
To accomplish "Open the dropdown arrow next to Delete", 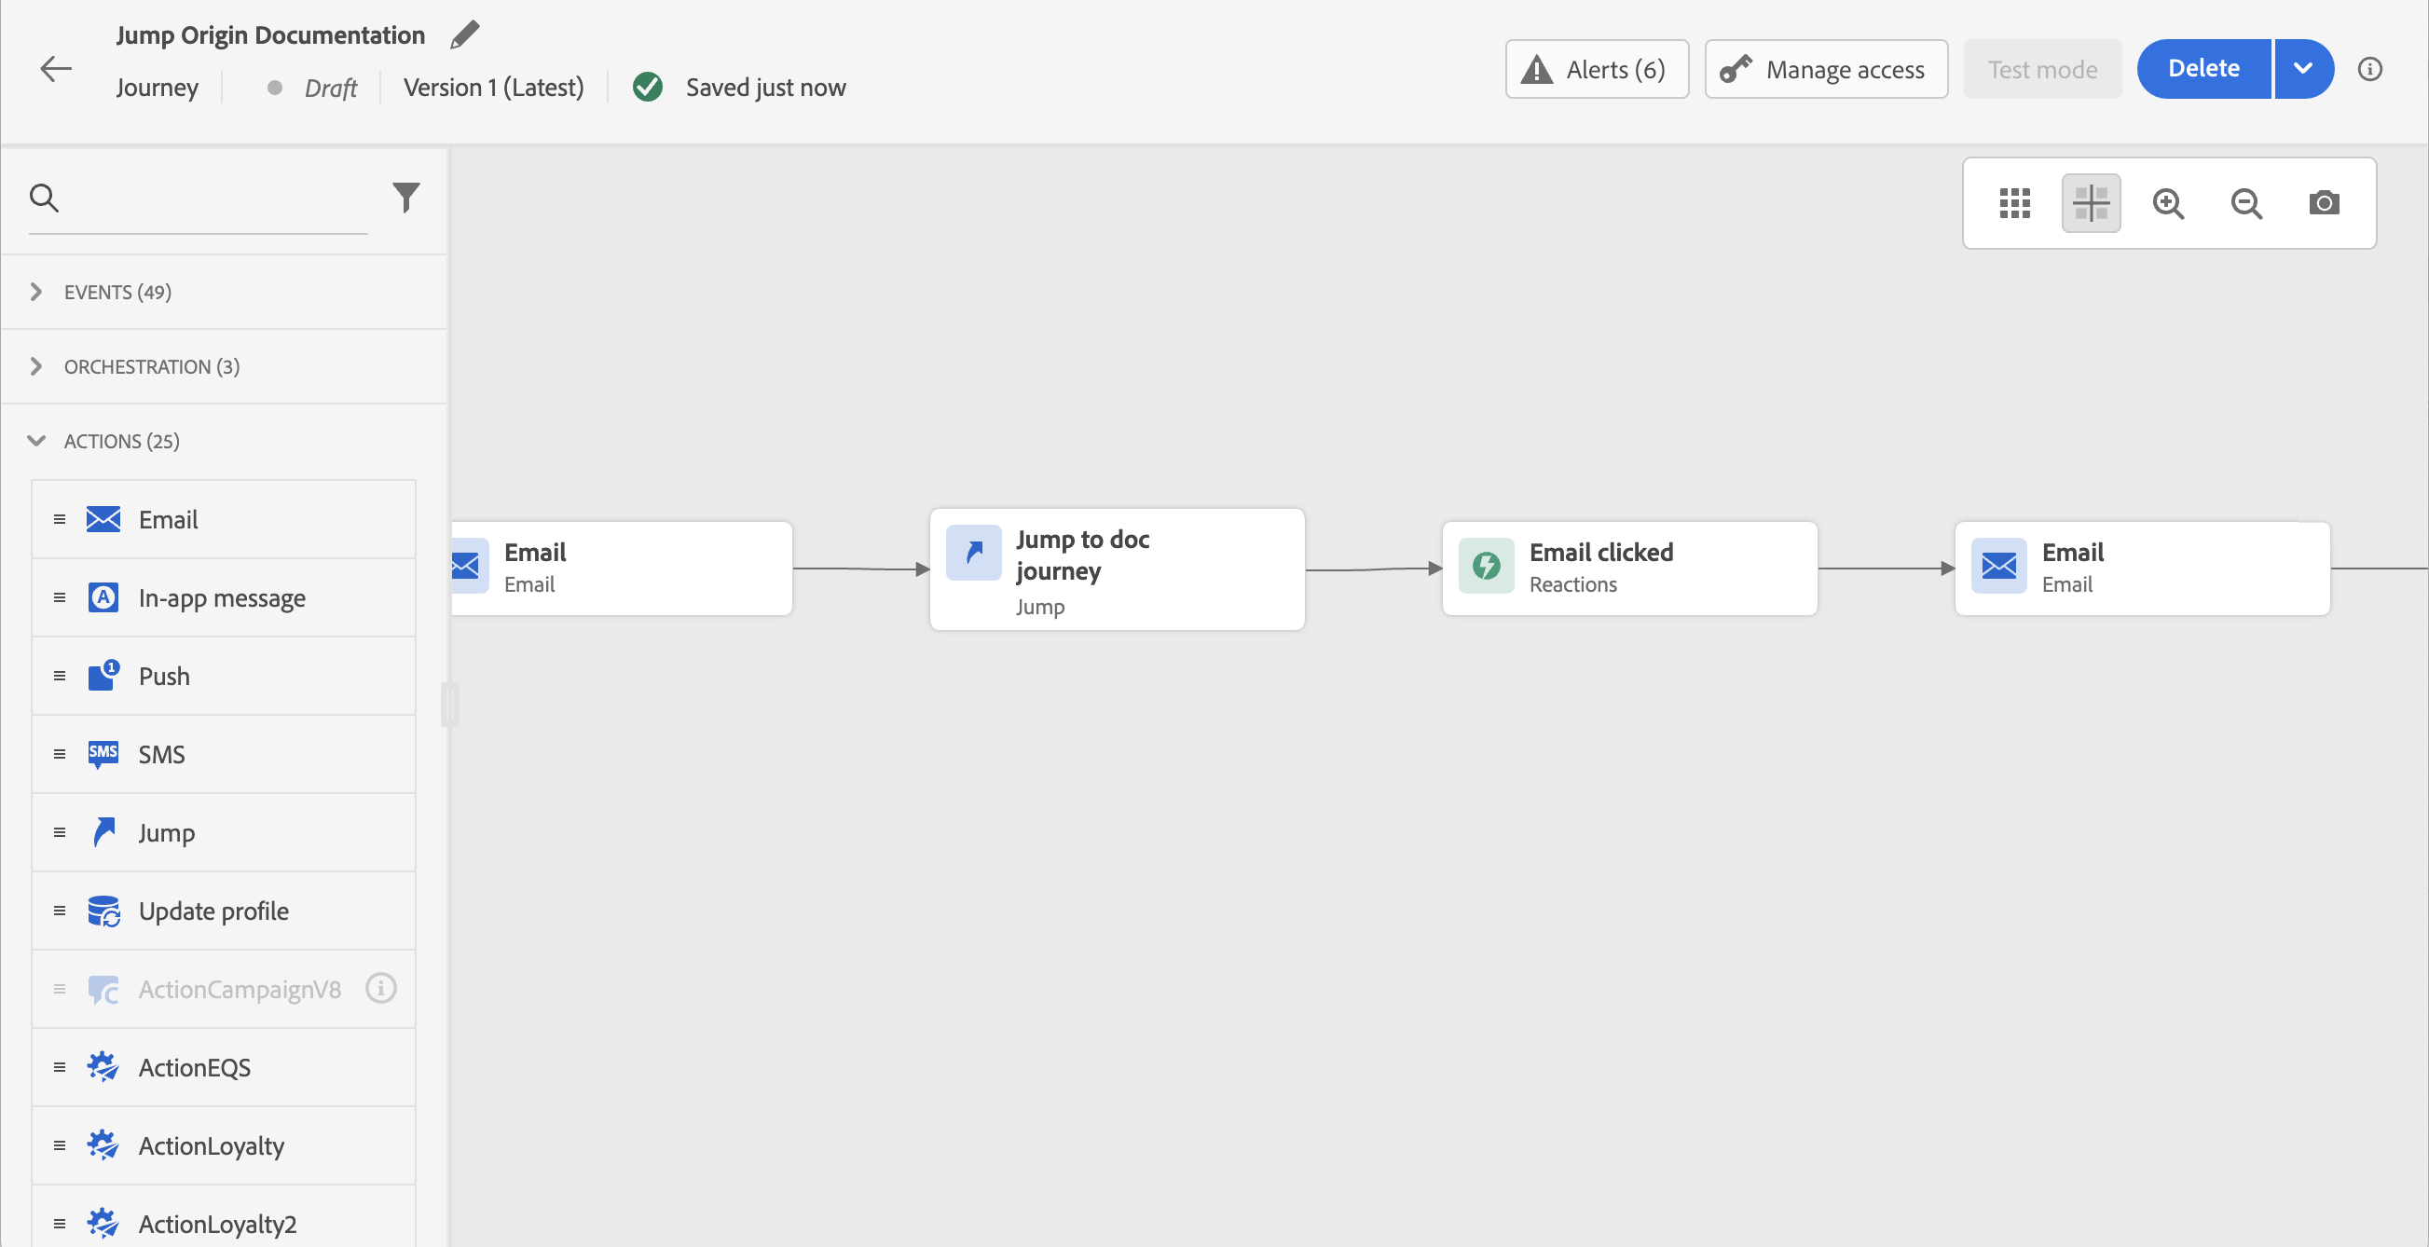I will (x=2302, y=69).
